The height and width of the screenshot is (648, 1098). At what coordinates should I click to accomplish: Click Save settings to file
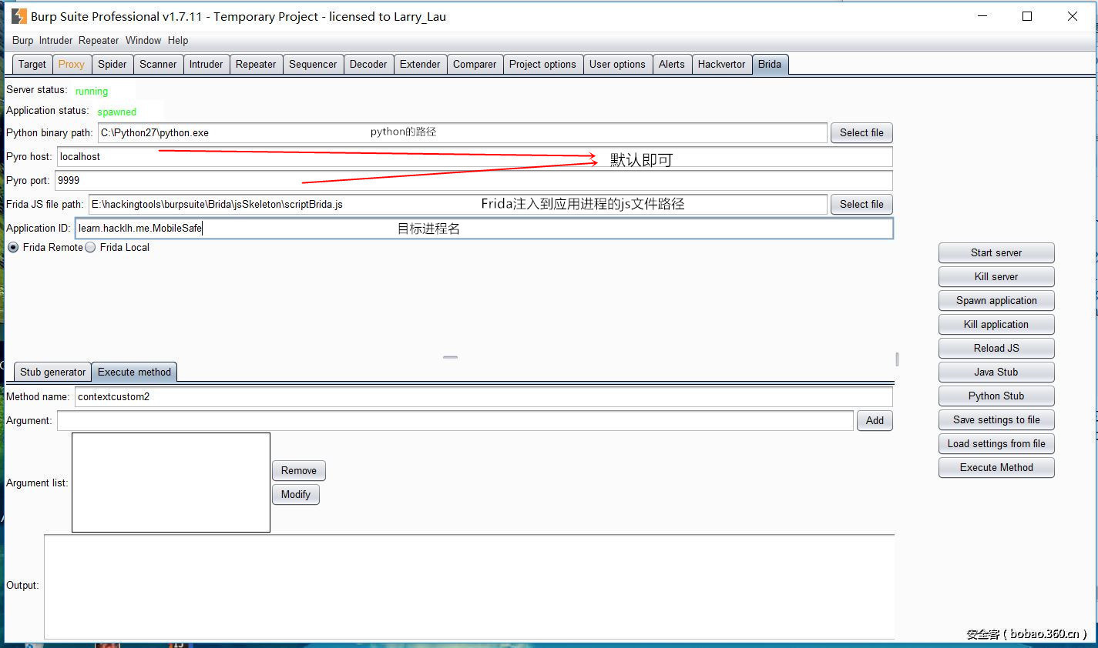click(x=996, y=419)
